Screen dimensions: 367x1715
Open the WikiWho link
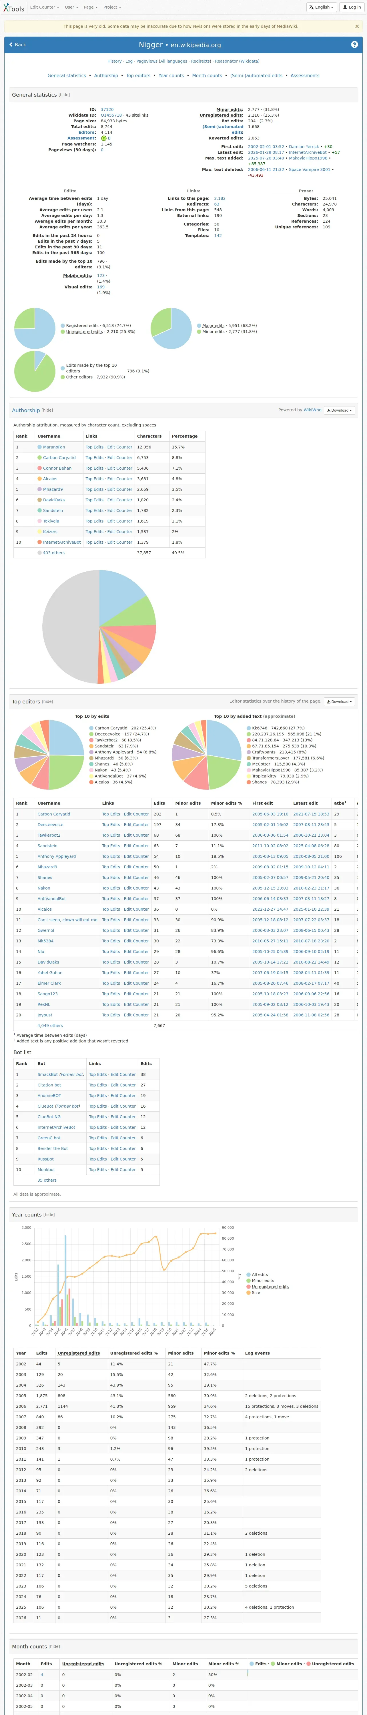312,410
